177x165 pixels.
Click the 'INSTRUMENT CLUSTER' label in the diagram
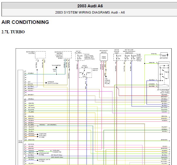pyautogui.click(x=30, y=53)
